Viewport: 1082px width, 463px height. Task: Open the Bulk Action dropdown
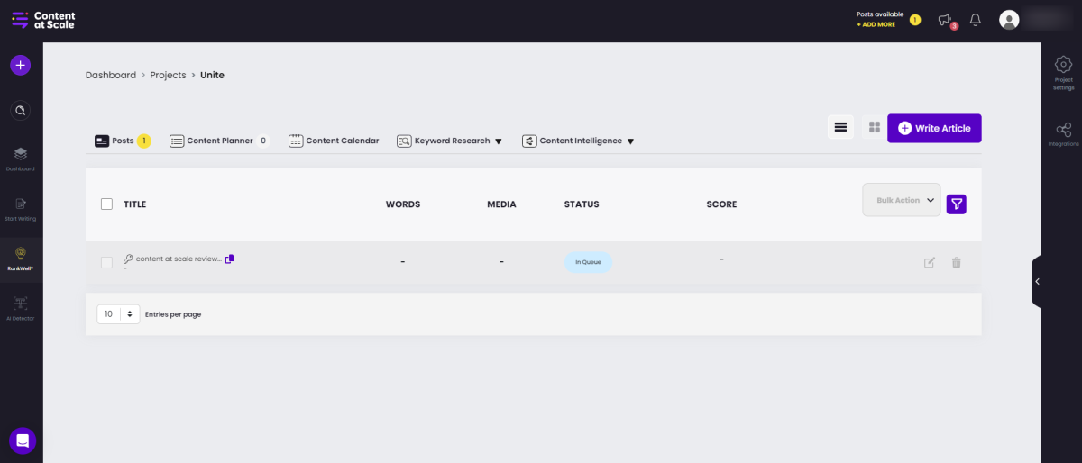pyautogui.click(x=902, y=200)
